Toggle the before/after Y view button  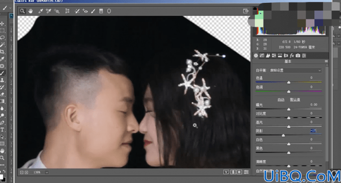point(226,172)
